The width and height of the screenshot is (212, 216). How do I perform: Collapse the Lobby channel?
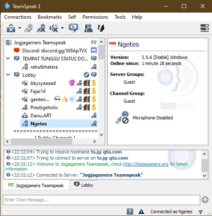[8, 75]
